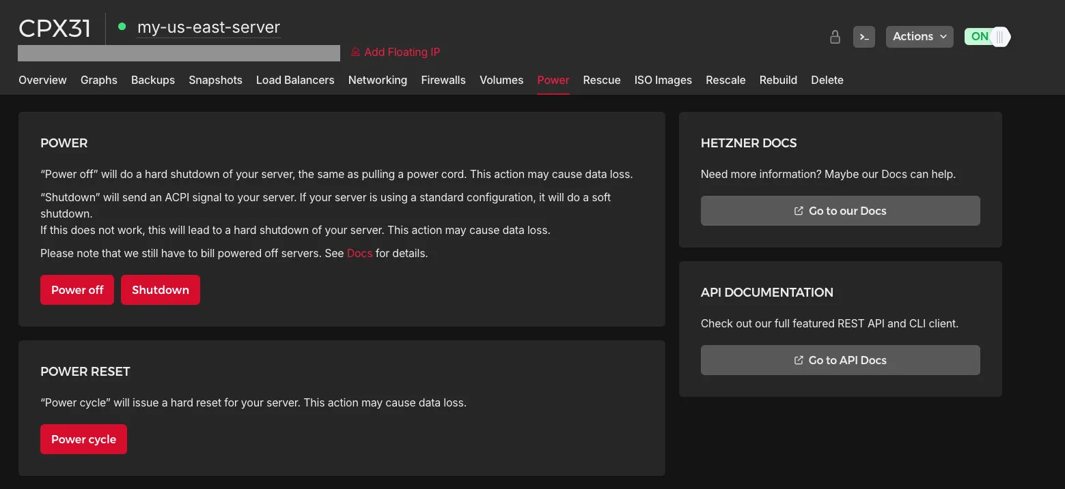
Task: Open the Actions dropdown menu
Action: click(x=920, y=37)
